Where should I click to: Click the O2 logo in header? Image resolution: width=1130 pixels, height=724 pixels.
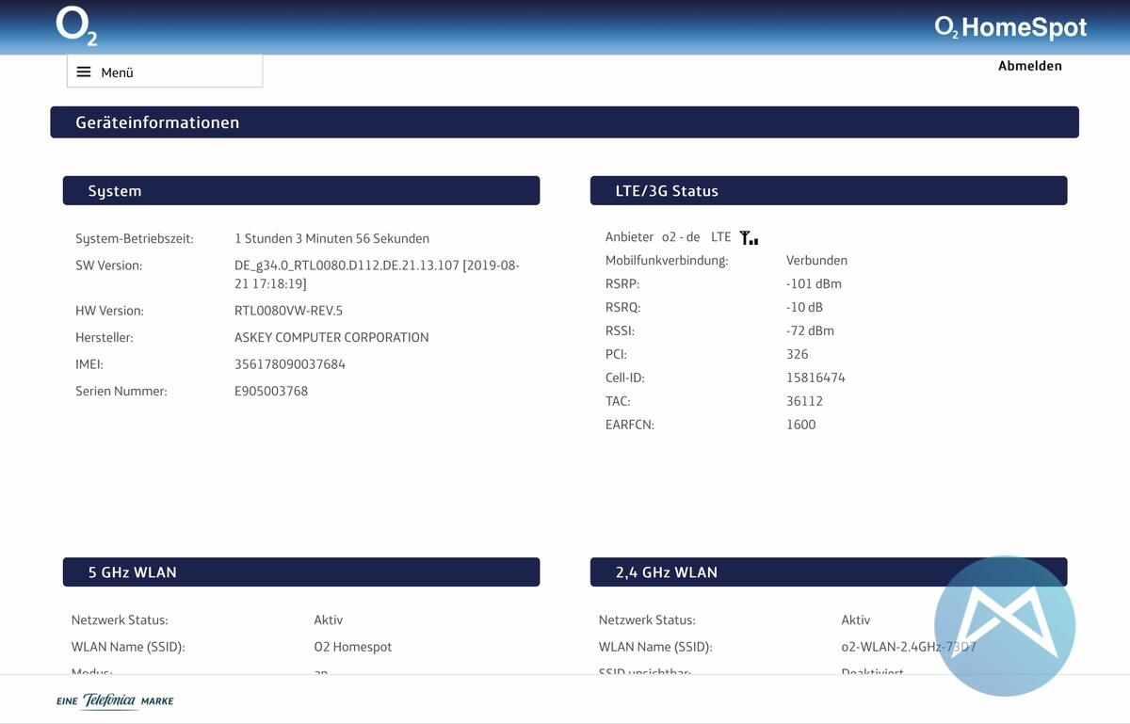[76, 26]
